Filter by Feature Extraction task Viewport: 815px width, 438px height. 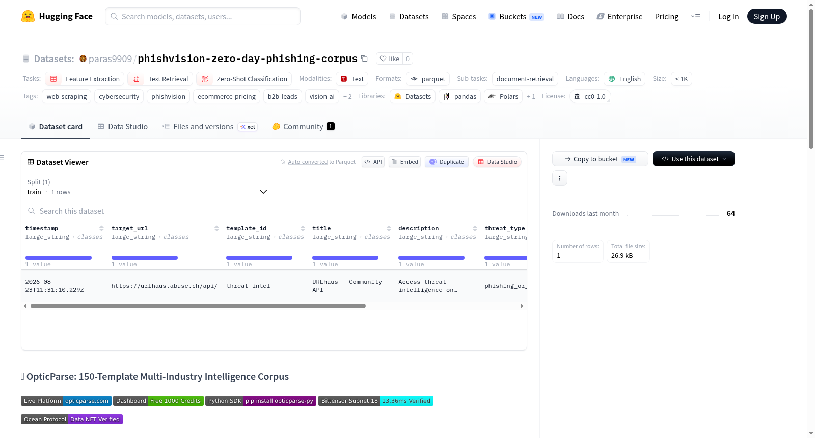coord(85,79)
